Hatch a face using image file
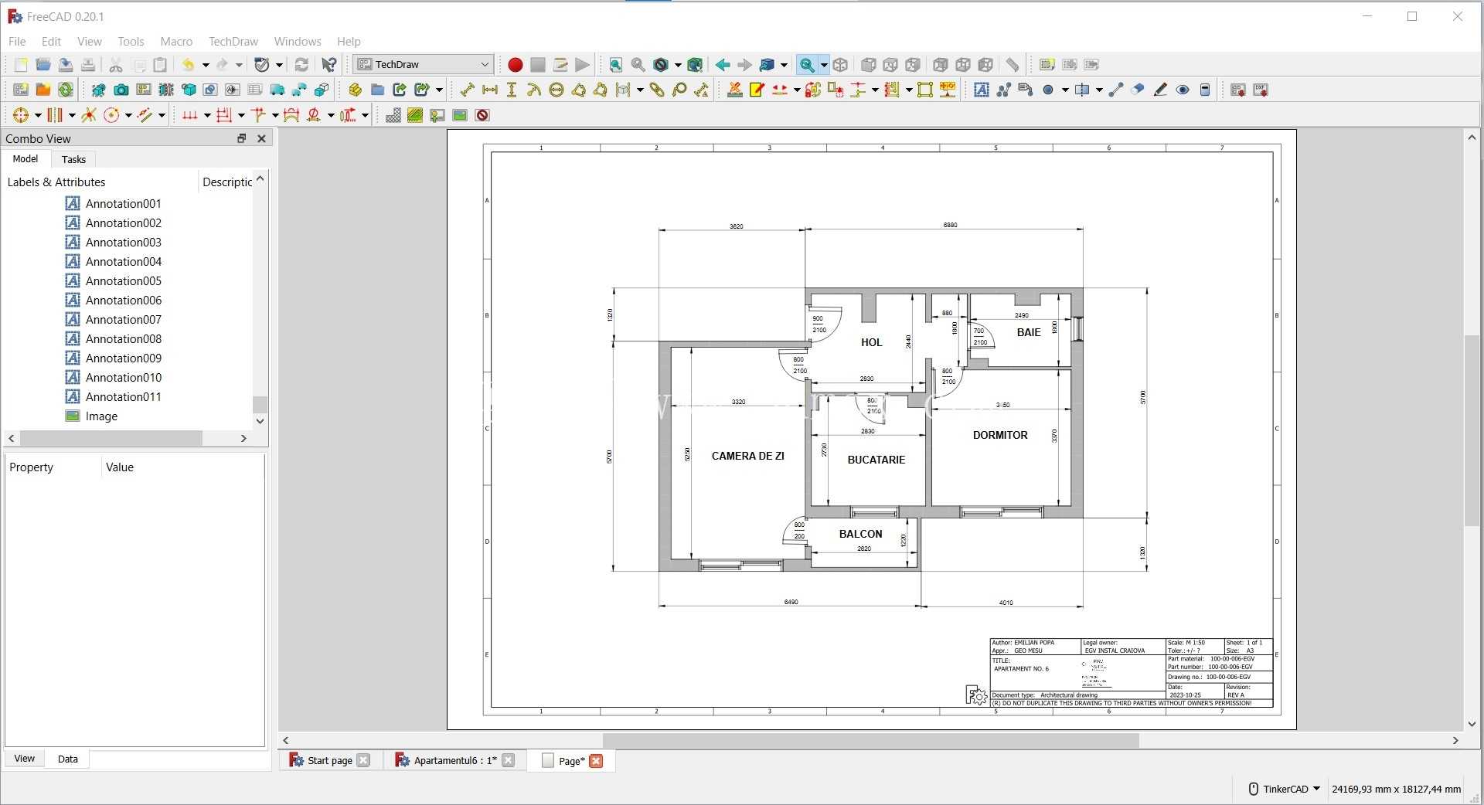 click(393, 115)
